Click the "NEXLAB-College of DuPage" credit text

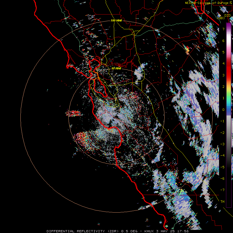[x=207, y=3]
